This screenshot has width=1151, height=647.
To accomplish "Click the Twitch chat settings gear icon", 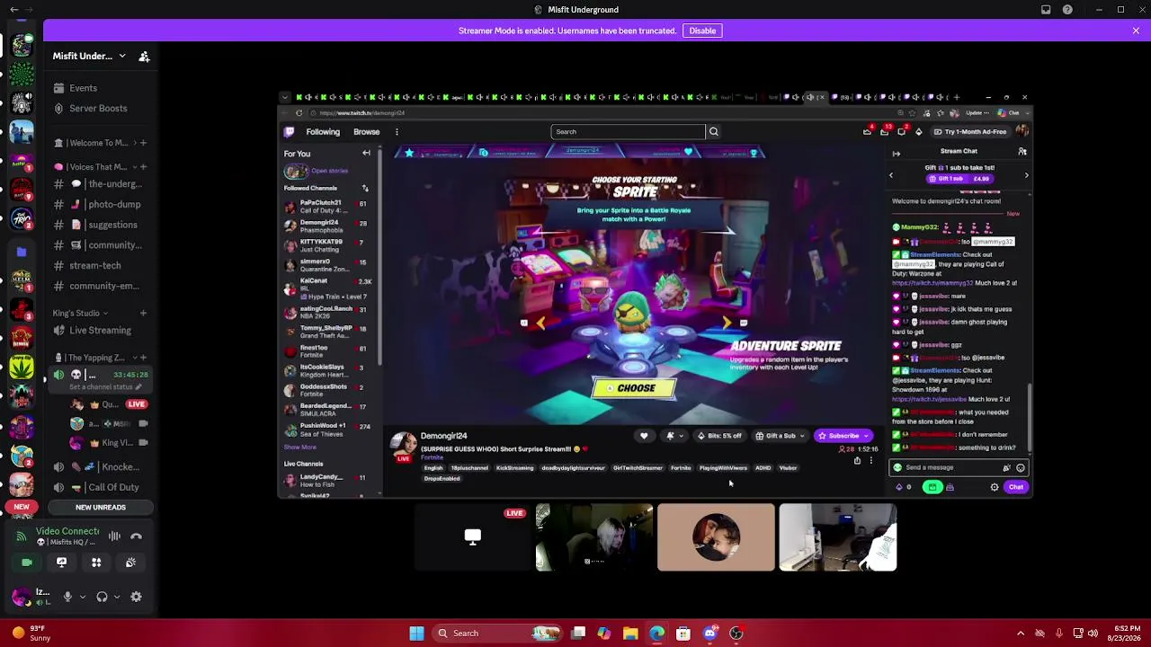I will (x=995, y=487).
